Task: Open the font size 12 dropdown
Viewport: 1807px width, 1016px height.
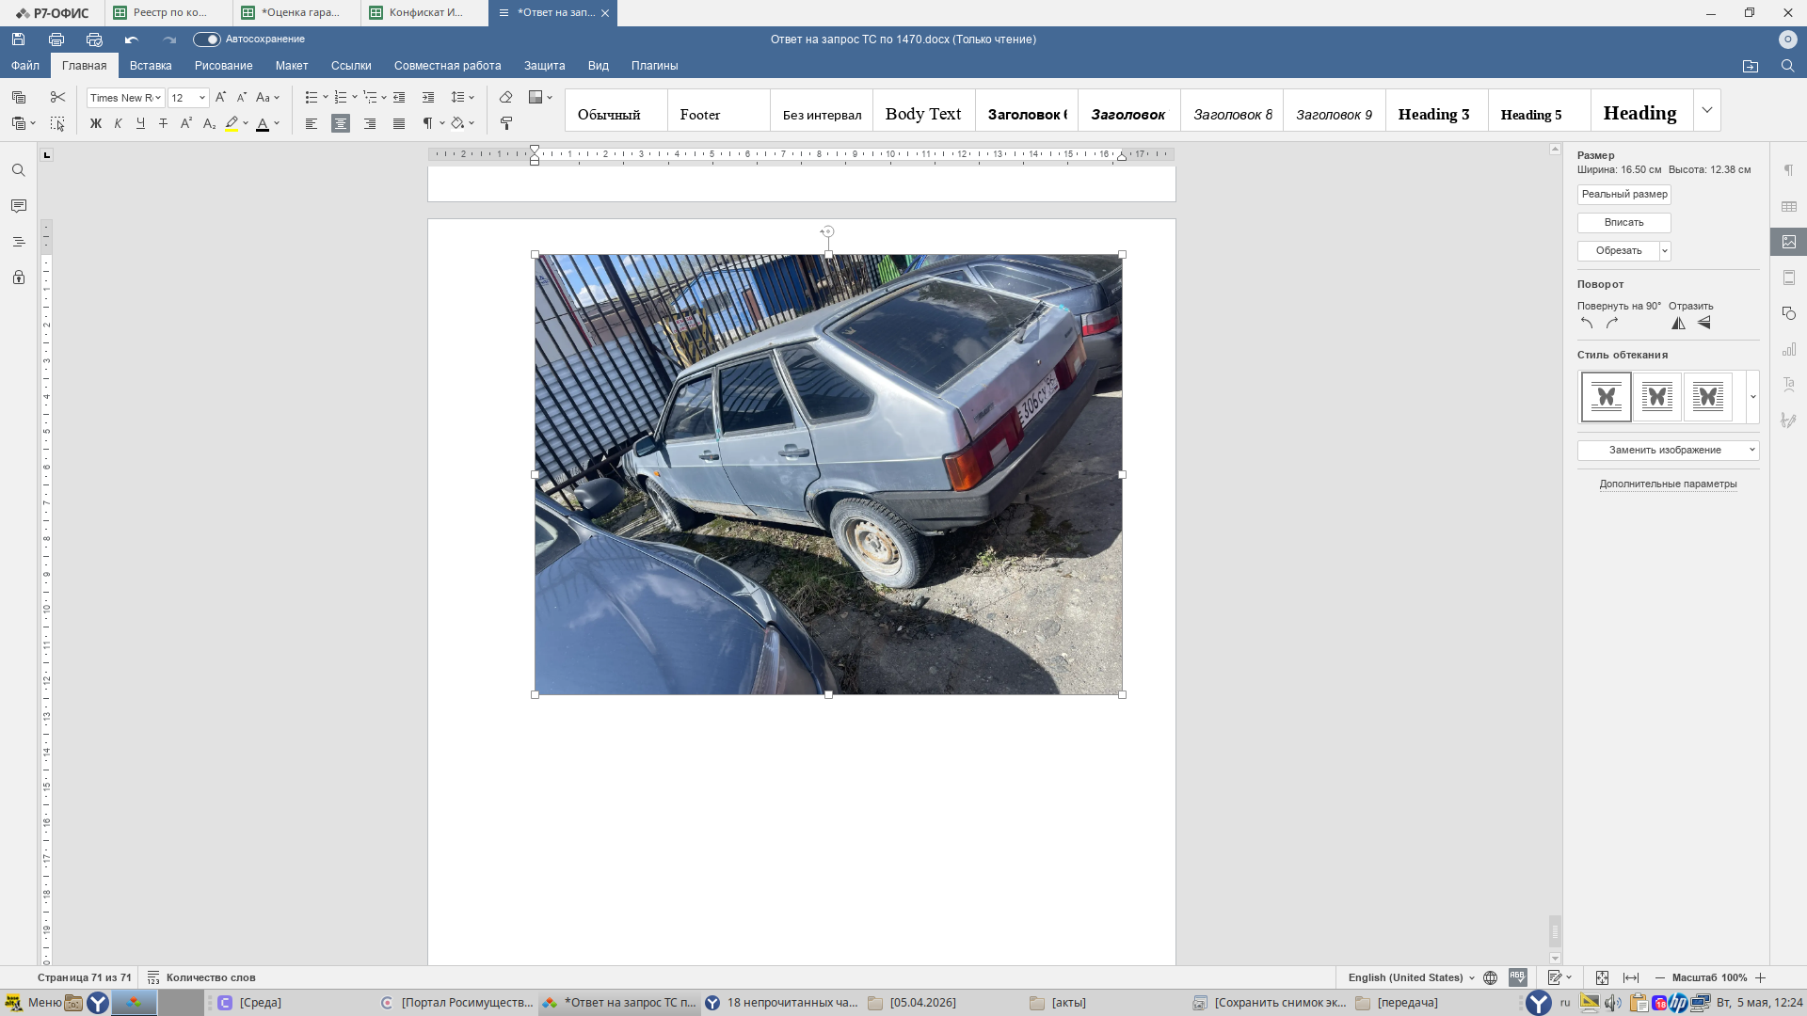Action: tap(201, 98)
